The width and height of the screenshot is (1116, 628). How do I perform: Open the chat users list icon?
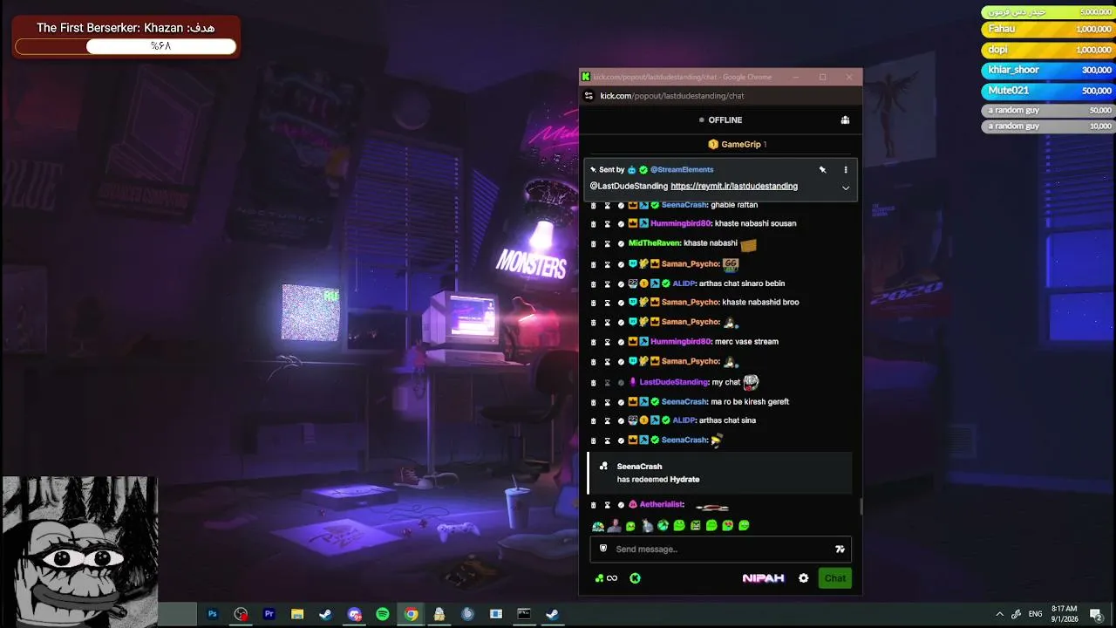coord(845,120)
